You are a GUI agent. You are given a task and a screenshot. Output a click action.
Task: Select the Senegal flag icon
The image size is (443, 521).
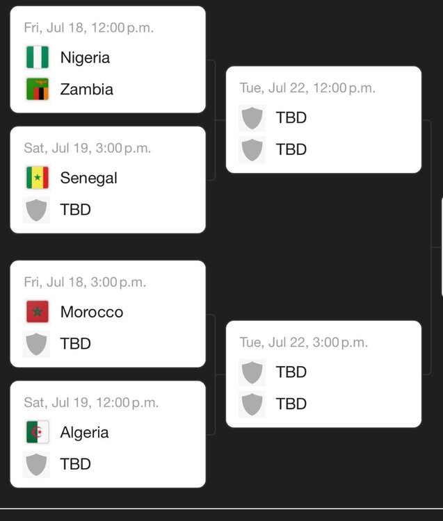pos(37,178)
